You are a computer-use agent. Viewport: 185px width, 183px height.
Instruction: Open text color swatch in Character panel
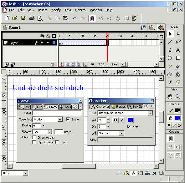(130, 120)
